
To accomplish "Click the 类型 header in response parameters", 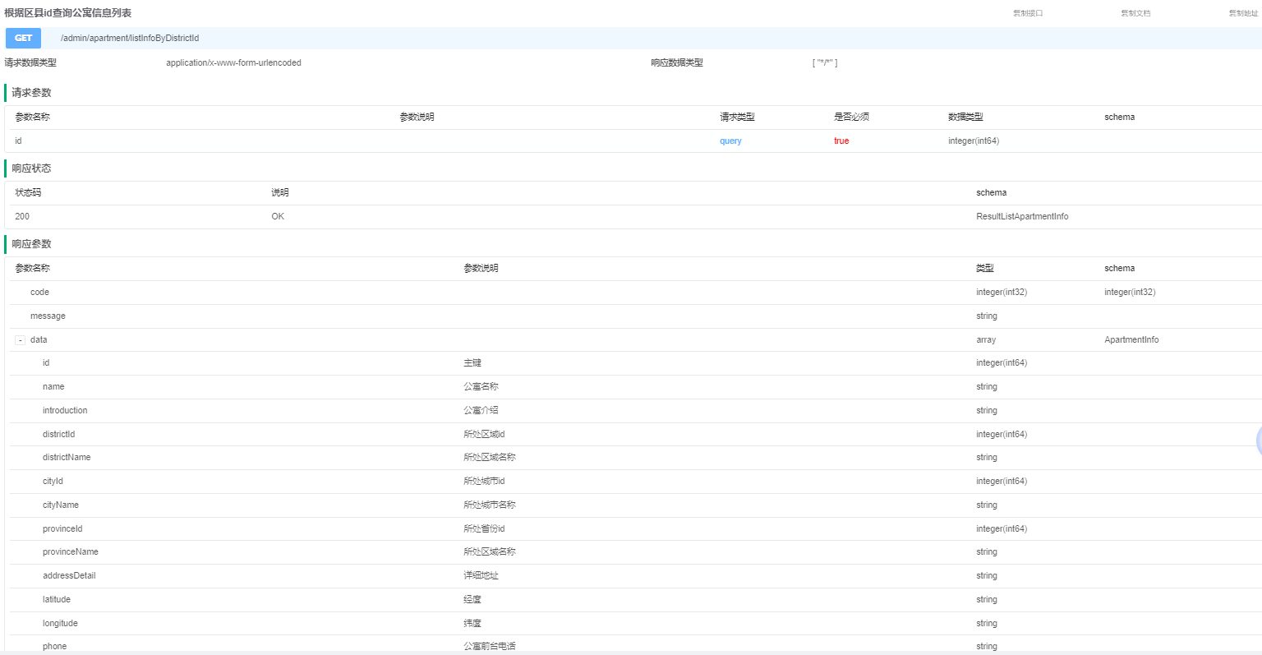I will point(984,269).
